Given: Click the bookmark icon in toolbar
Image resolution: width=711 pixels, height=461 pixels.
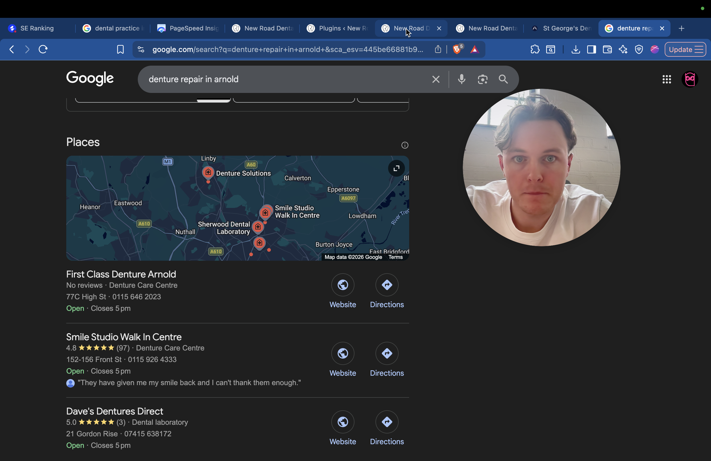Looking at the screenshot, I should click(x=120, y=49).
